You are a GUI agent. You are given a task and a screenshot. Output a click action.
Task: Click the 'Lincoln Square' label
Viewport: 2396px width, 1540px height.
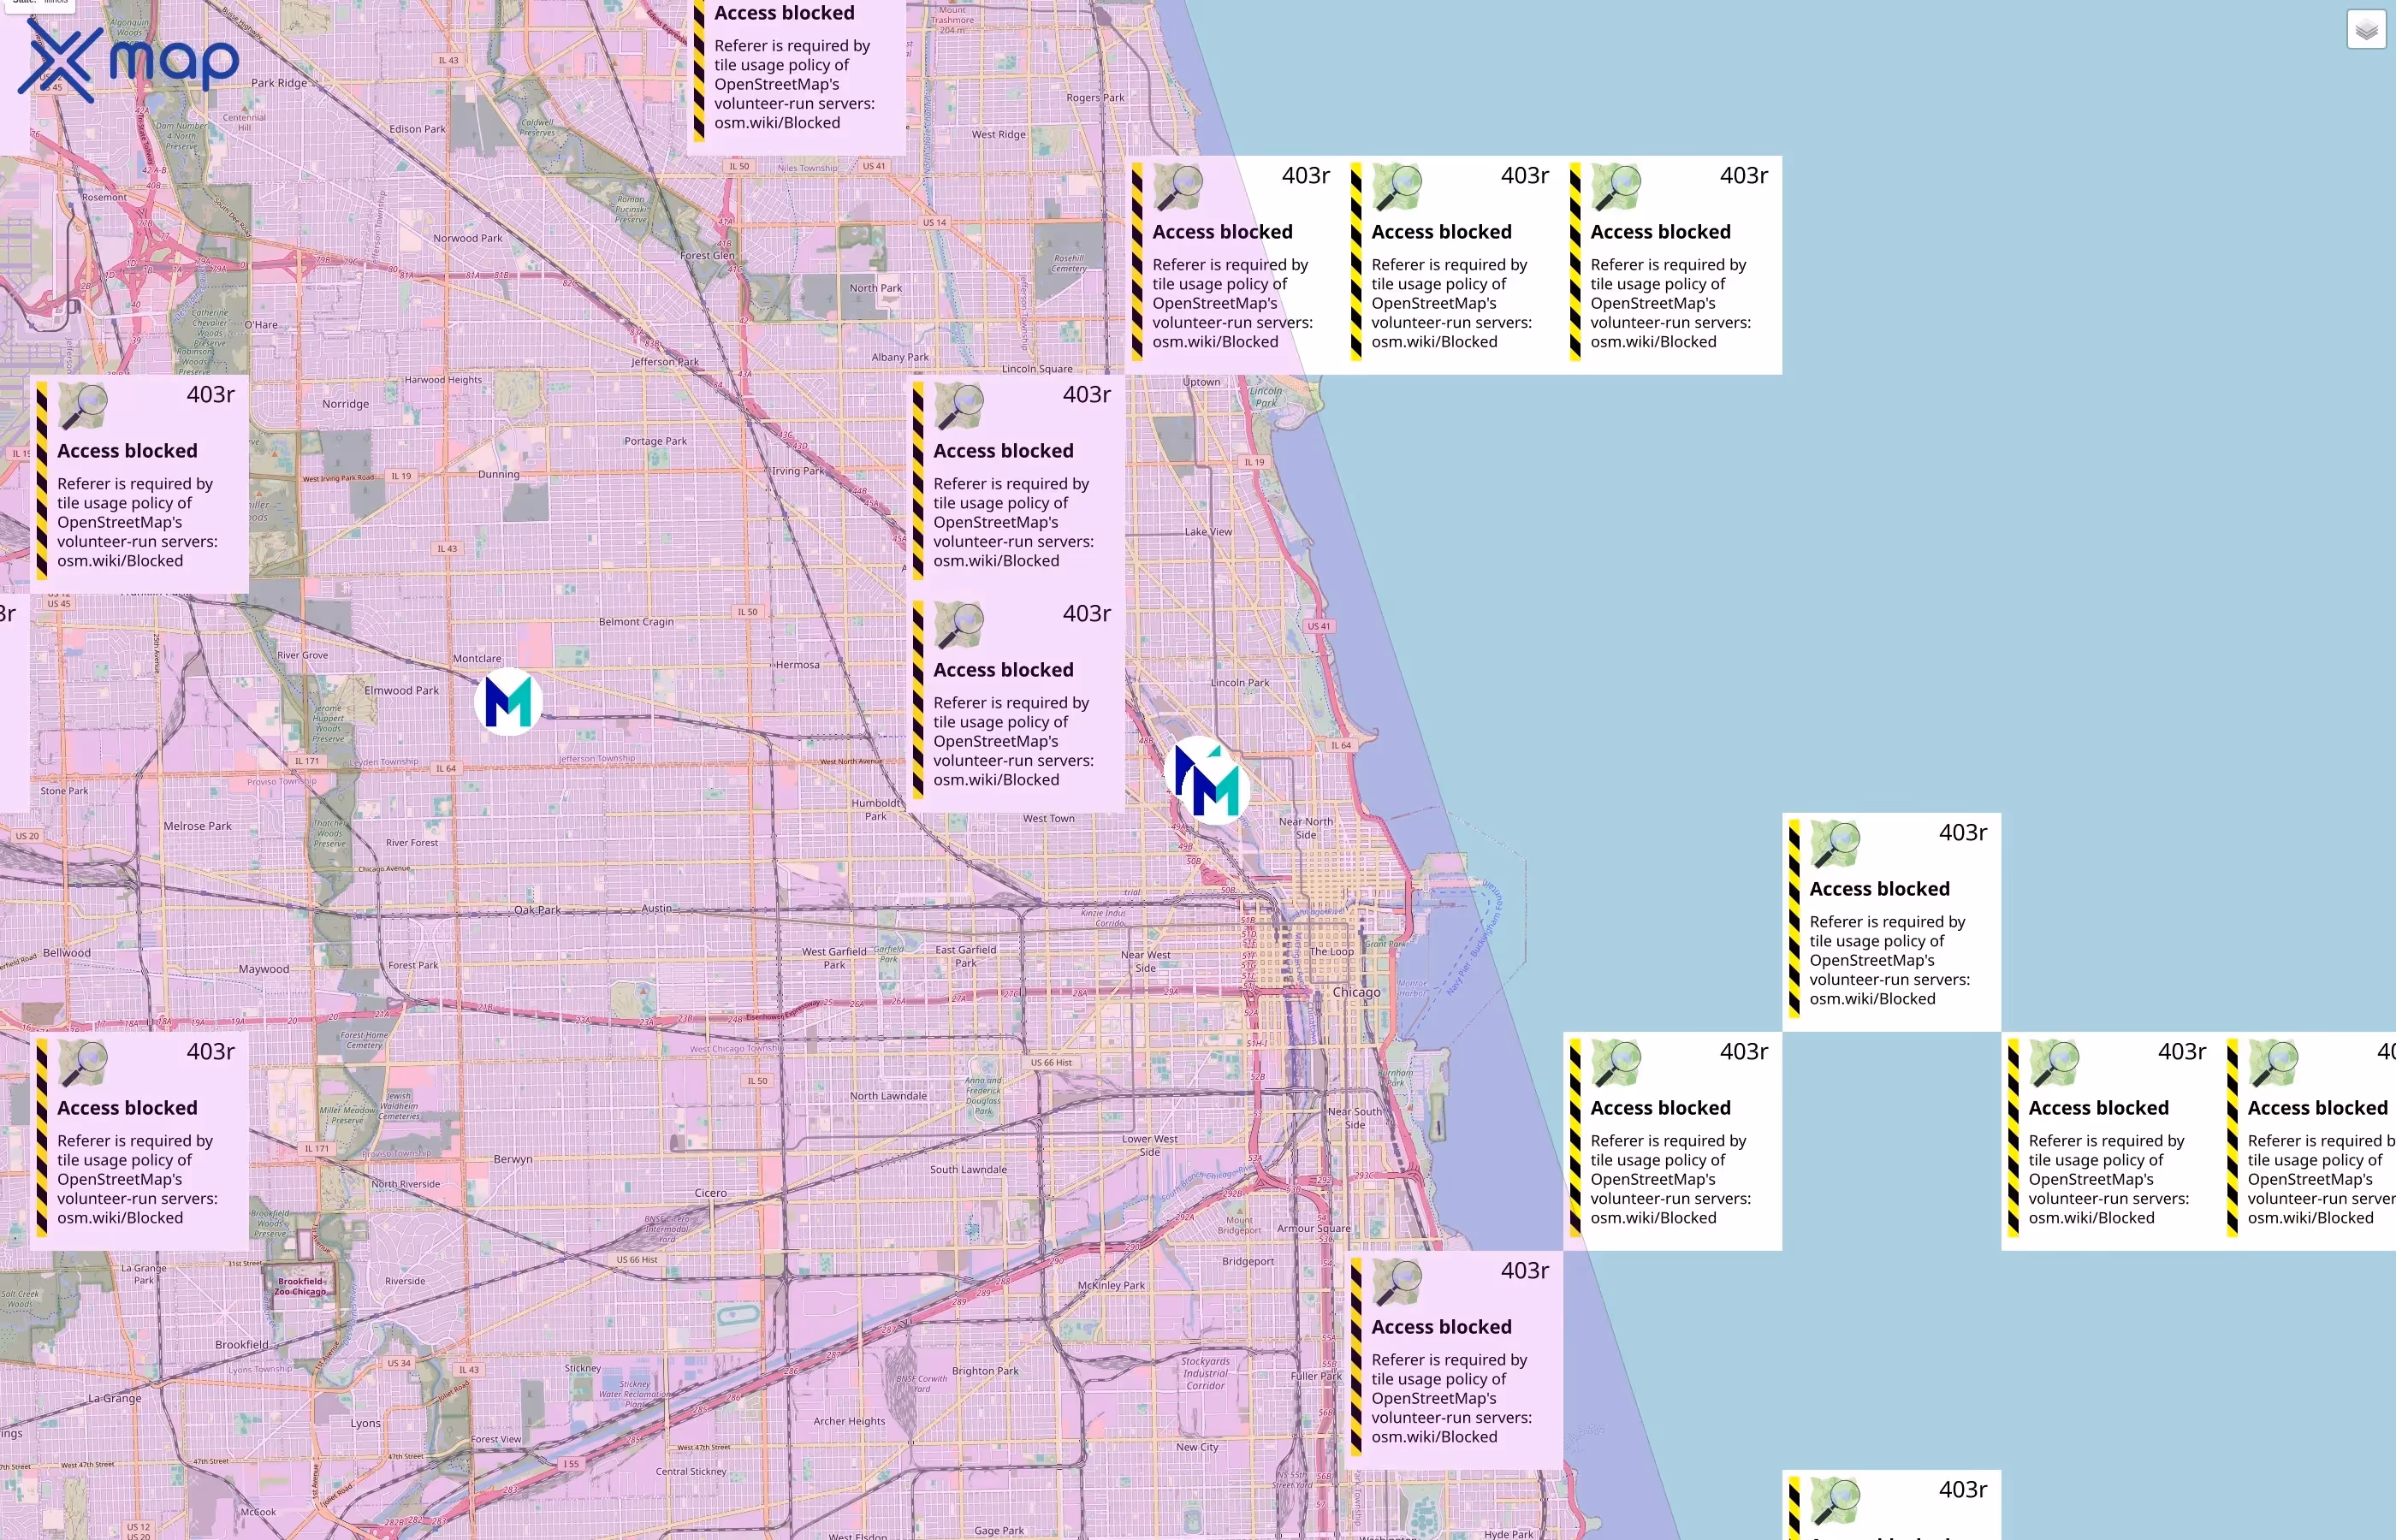pyautogui.click(x=1037, y=369)
